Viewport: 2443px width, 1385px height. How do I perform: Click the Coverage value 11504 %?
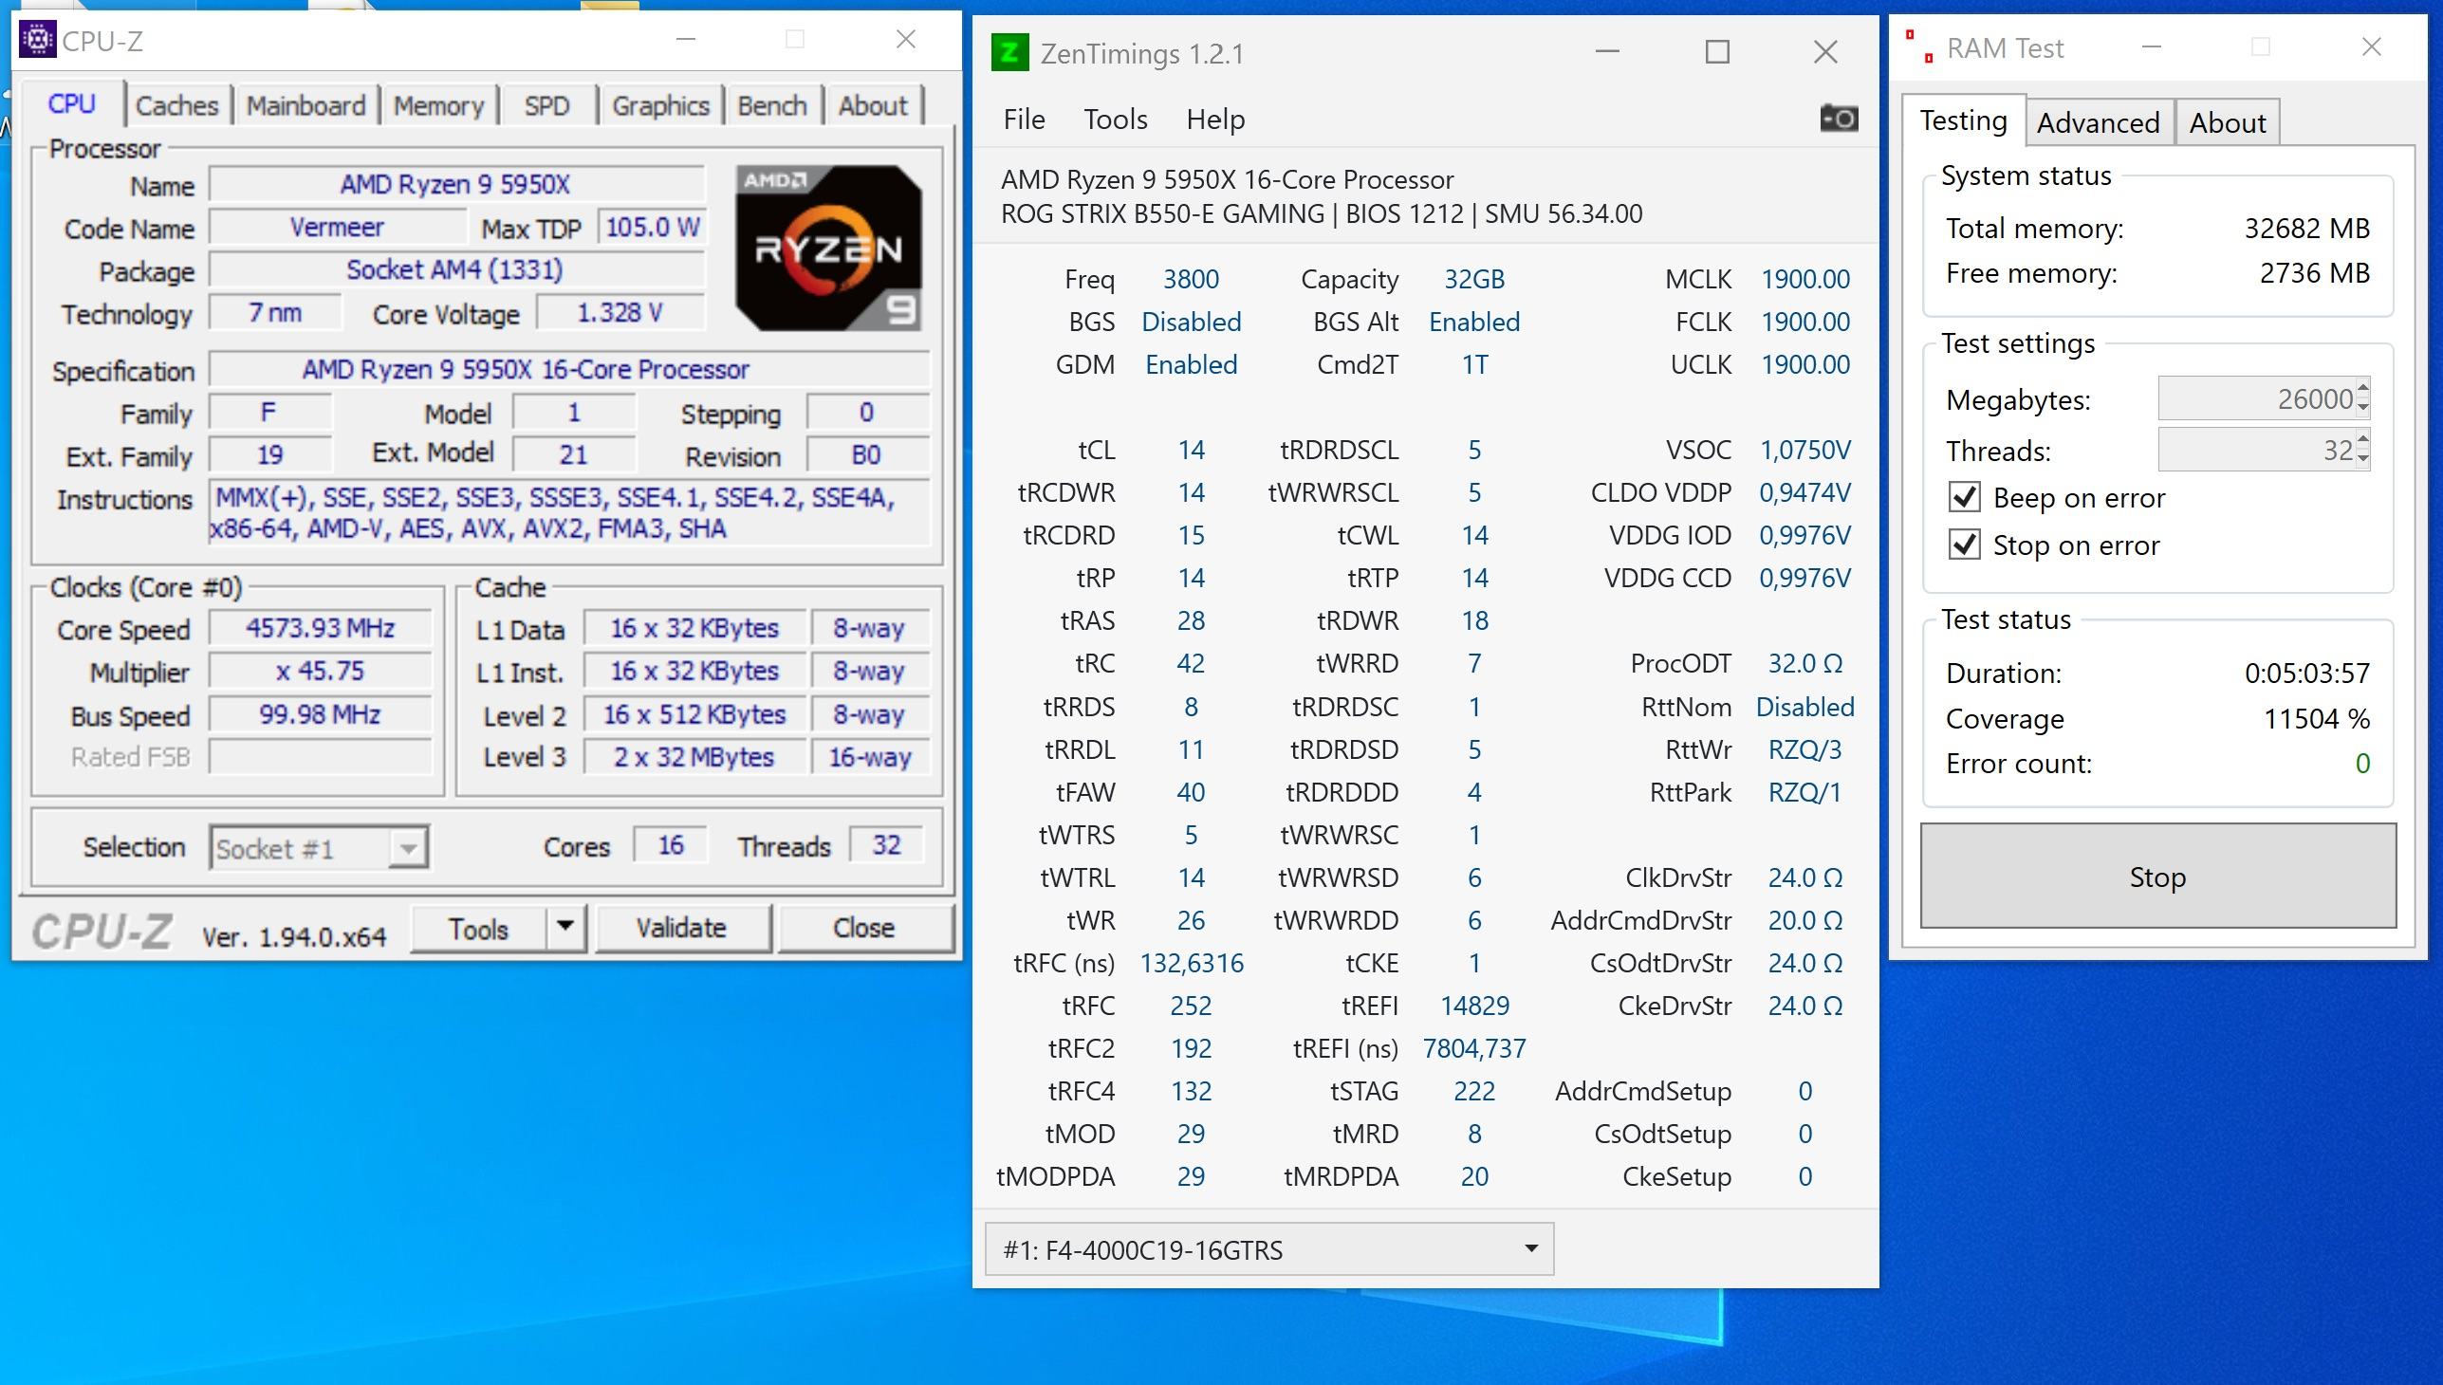point(2316,718)
